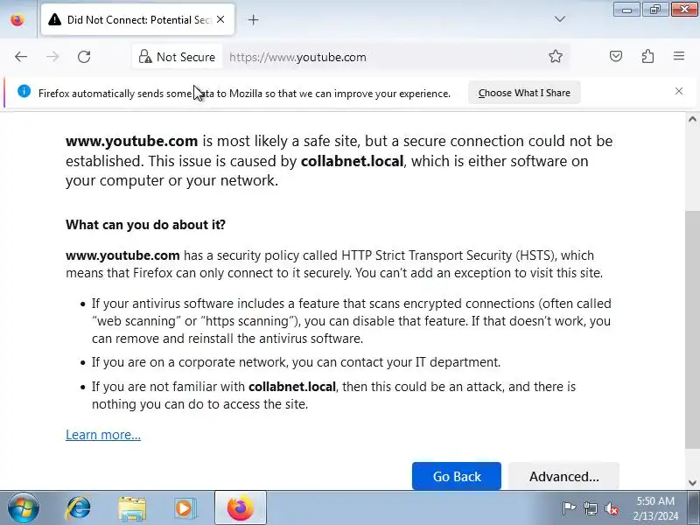This screenshot has width=700, height=525.
Task: Open a new tab with the plus button
Action: pyautogui.click(x=254, y=19)
